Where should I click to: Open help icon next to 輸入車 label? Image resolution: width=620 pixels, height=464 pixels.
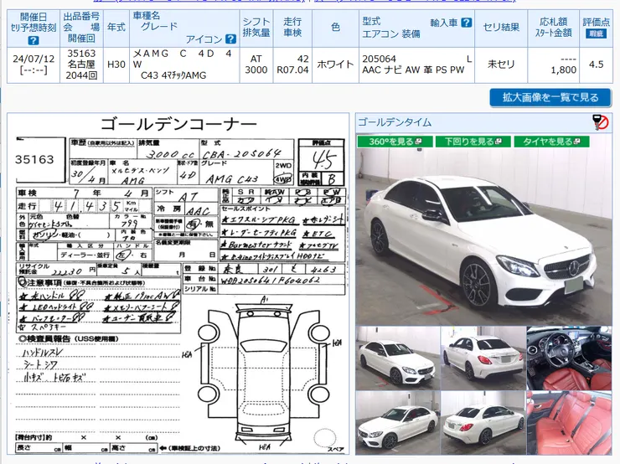pos(467,23)
